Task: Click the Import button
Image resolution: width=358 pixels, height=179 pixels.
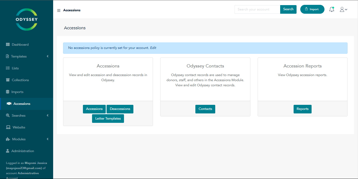Action: [312, 9]
